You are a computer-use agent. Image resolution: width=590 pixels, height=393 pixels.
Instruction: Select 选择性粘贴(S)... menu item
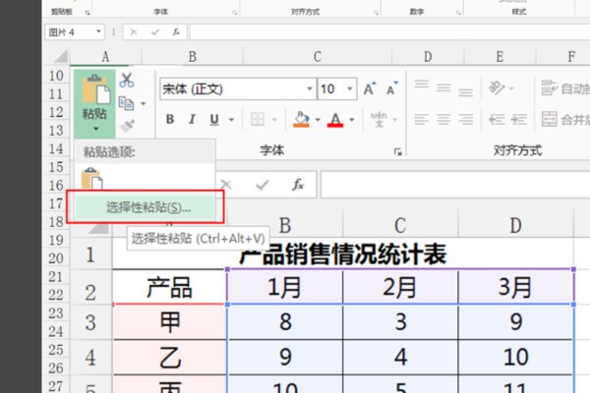tap(148, 207)
